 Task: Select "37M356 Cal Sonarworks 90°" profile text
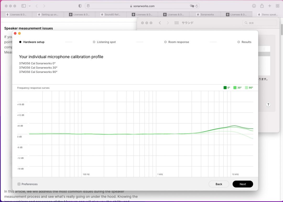[x=38, y=72]
